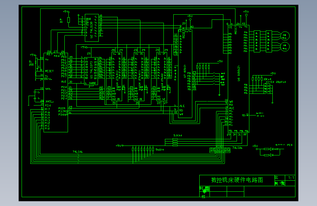Select the P2.7 pin label
Image resolution: width=317 pixels, height=206 pixels.
pos(49,55)
